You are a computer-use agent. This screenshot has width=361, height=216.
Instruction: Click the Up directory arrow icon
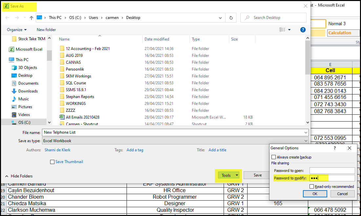(x=31, y=18)
